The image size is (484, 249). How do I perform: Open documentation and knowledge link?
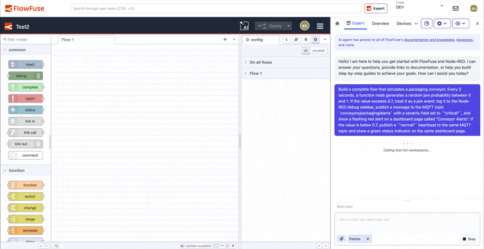tap(429, 40)
